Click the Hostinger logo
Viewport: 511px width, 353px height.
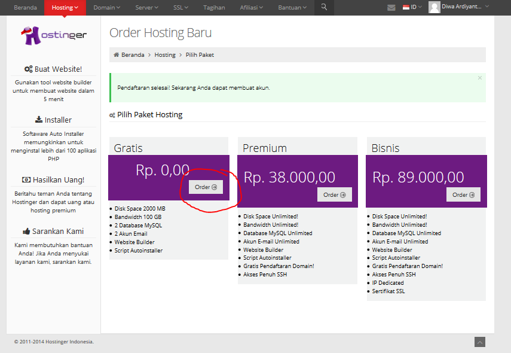(54, 35)
